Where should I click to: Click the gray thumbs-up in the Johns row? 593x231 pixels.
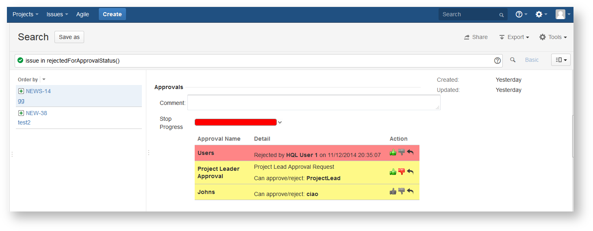pos(393,191)
